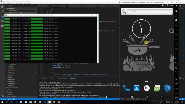
Task: Switch to the Debug Console panel tab
Action: [x=62, y=78]
